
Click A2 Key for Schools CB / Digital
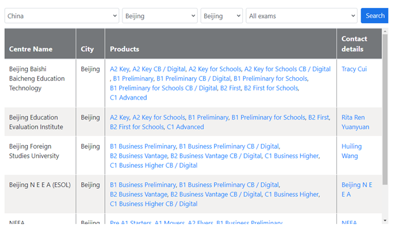(x=287, y=69)
